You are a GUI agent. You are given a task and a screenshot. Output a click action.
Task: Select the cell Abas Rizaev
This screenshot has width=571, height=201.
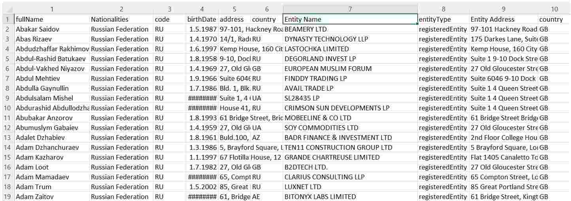pos(52,39)
